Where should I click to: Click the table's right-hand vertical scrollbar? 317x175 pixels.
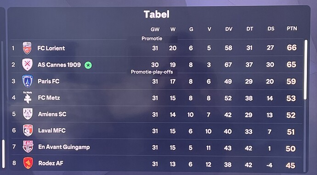[306, 69]
